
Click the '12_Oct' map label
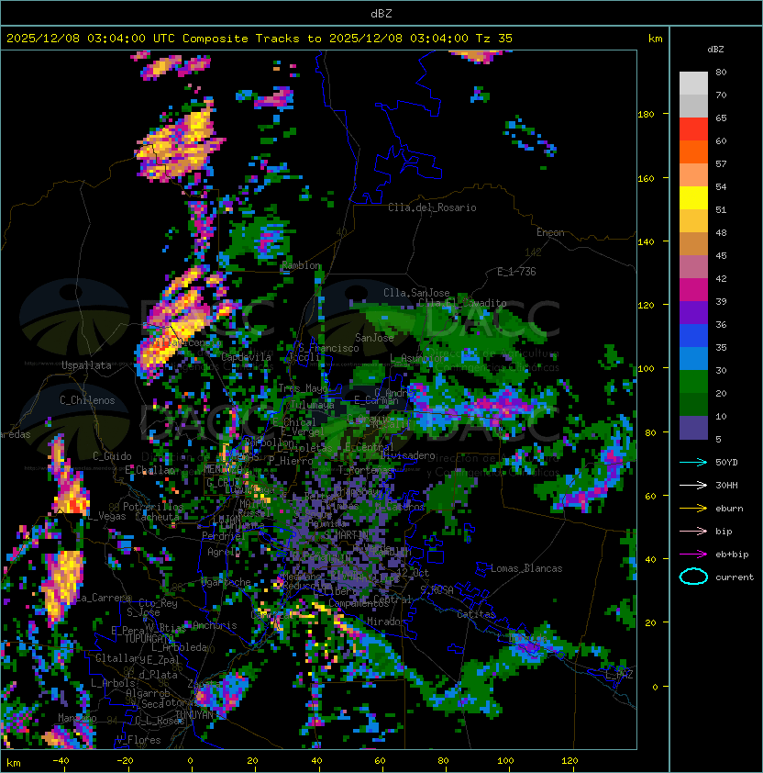[413, 573]
